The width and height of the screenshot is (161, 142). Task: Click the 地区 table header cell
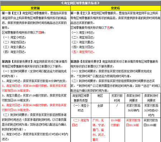click(x=100, y=96)
